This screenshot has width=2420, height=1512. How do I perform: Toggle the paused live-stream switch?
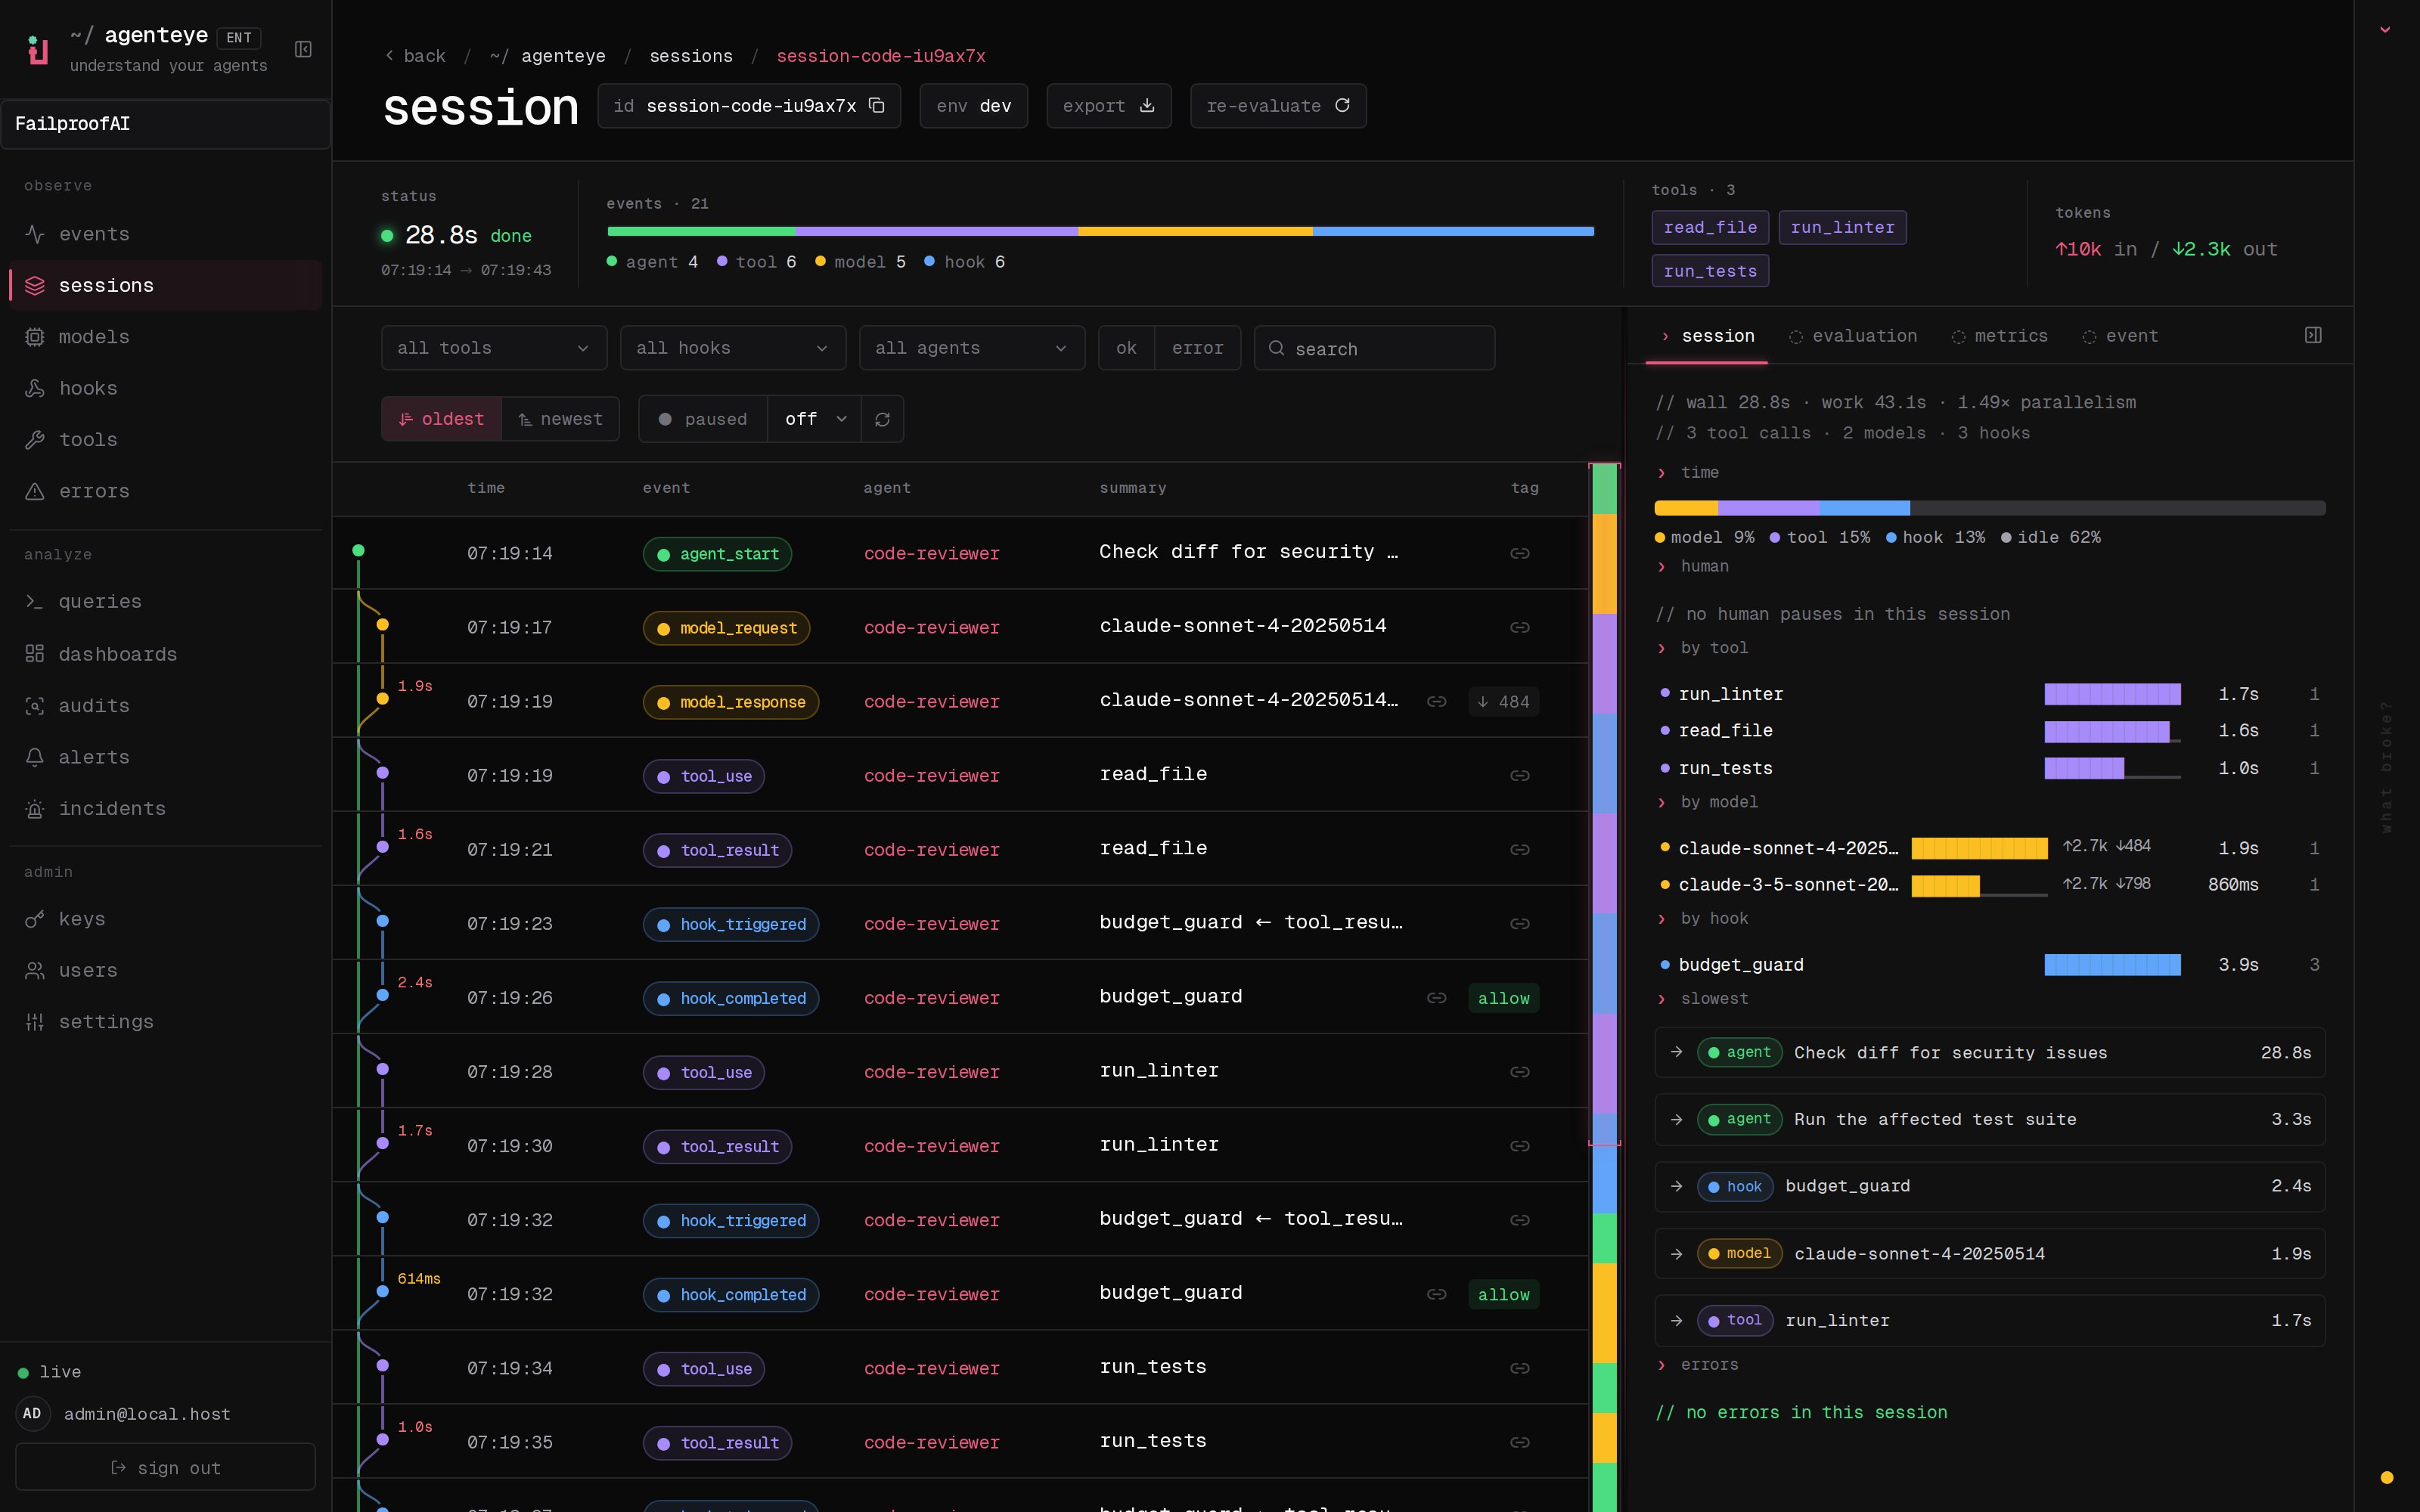(703, 419)
